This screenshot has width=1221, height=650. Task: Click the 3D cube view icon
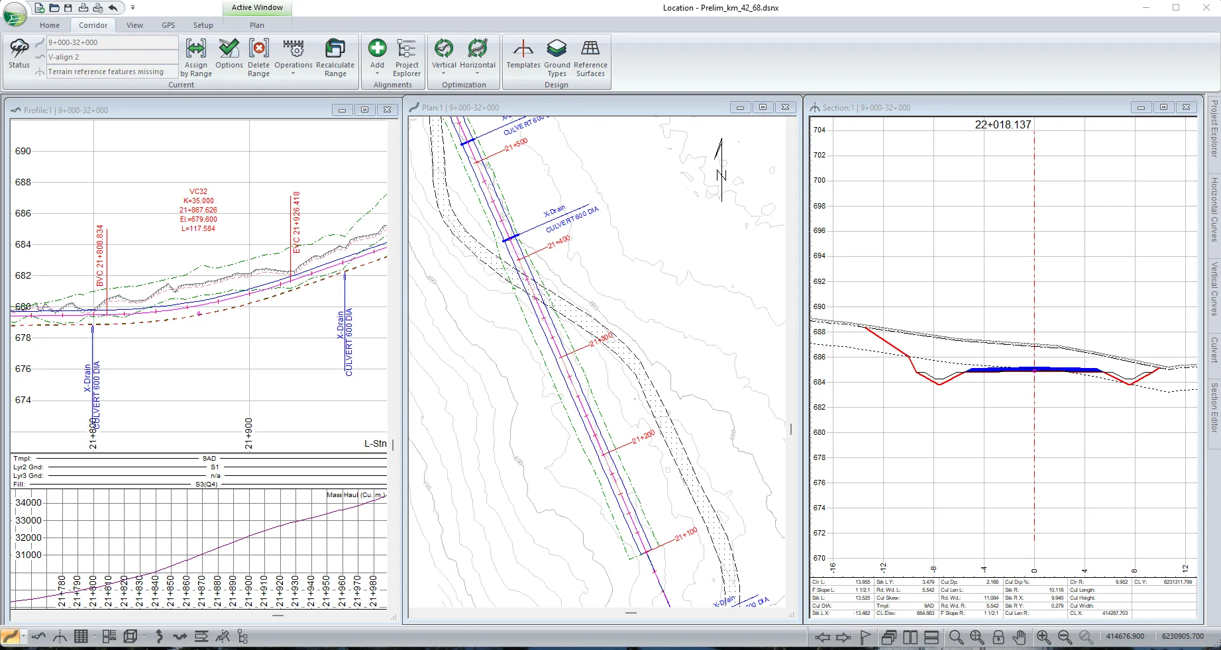[130, 637]
